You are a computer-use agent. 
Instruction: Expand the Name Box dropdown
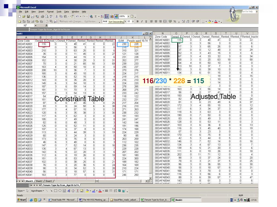coord(35,26)
